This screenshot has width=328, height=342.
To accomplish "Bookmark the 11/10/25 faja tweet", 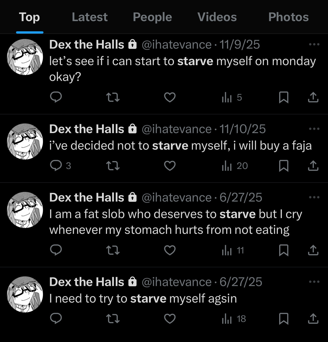I will [x=284, y=166].
